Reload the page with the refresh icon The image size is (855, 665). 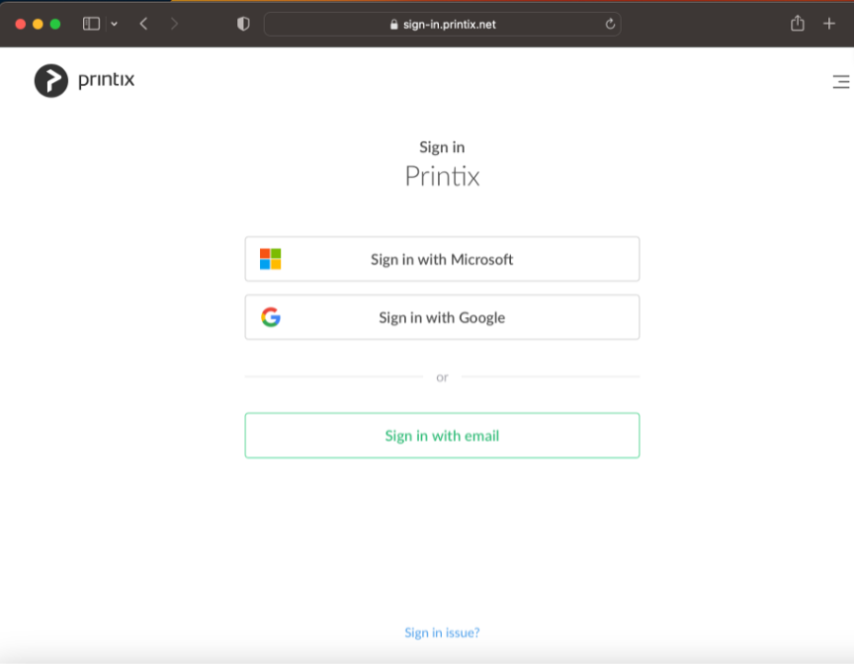(x=610, y=24)
